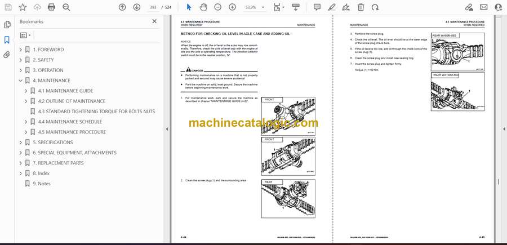Click heading METHOD FOR CHECKING OIL LEVEL

tap(235, 34)
